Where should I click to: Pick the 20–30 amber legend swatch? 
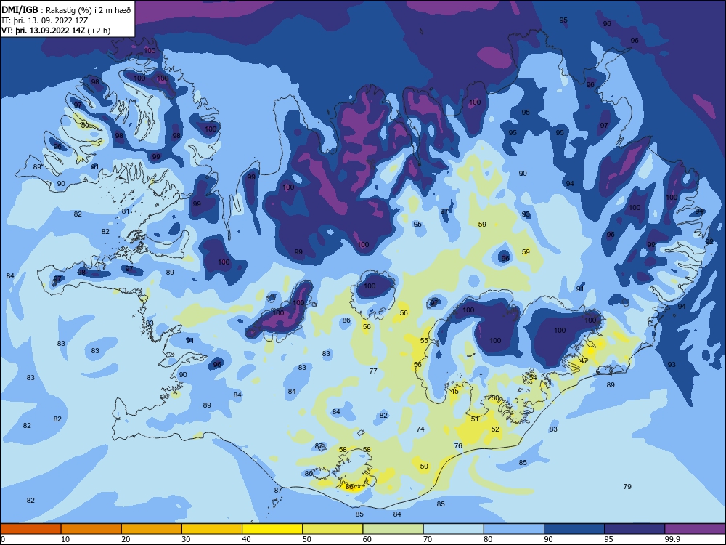(152, 529)
